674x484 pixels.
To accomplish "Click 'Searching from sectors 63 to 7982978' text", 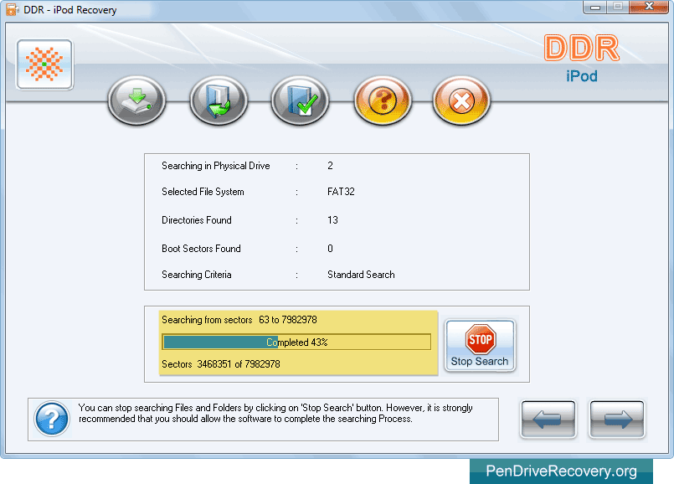I will (239, 320).
